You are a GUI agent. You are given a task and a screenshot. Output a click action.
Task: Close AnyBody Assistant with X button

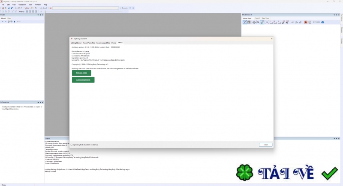click(272, 38)
